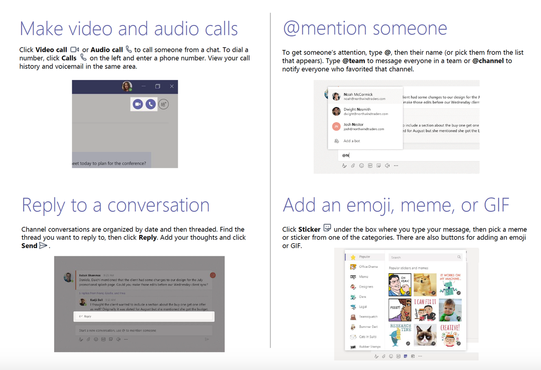This screenshot has width=541, height=370.
Task: Click the Reply button under Kadji Bell's message
Action: [86, 316]
